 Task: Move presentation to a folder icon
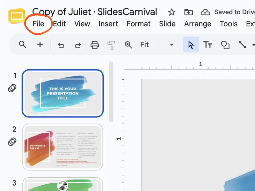[x=188, y=12]
